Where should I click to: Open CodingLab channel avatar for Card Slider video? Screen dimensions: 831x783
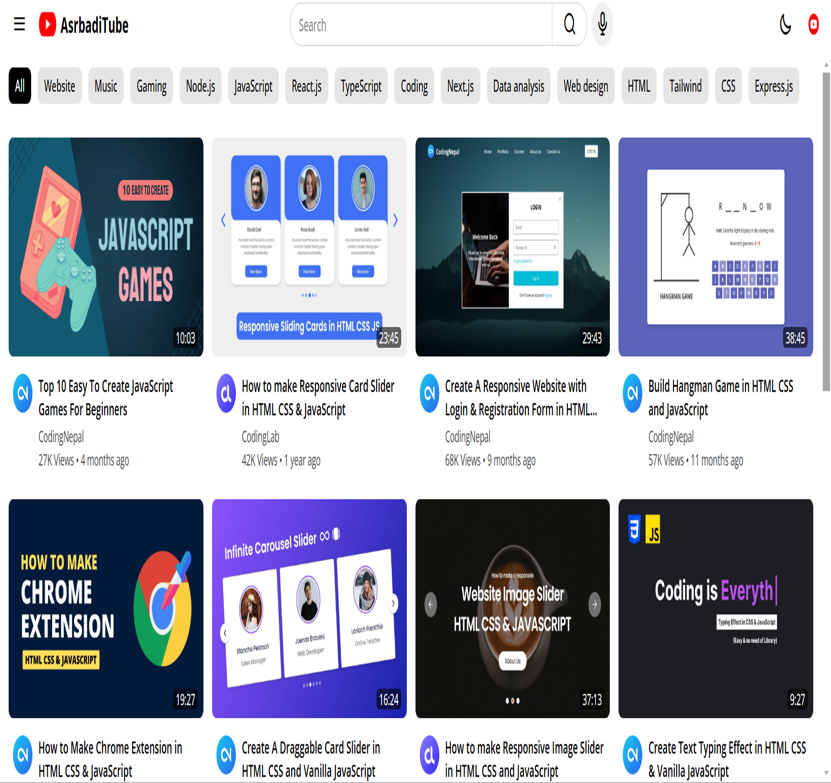click(226, 393)
